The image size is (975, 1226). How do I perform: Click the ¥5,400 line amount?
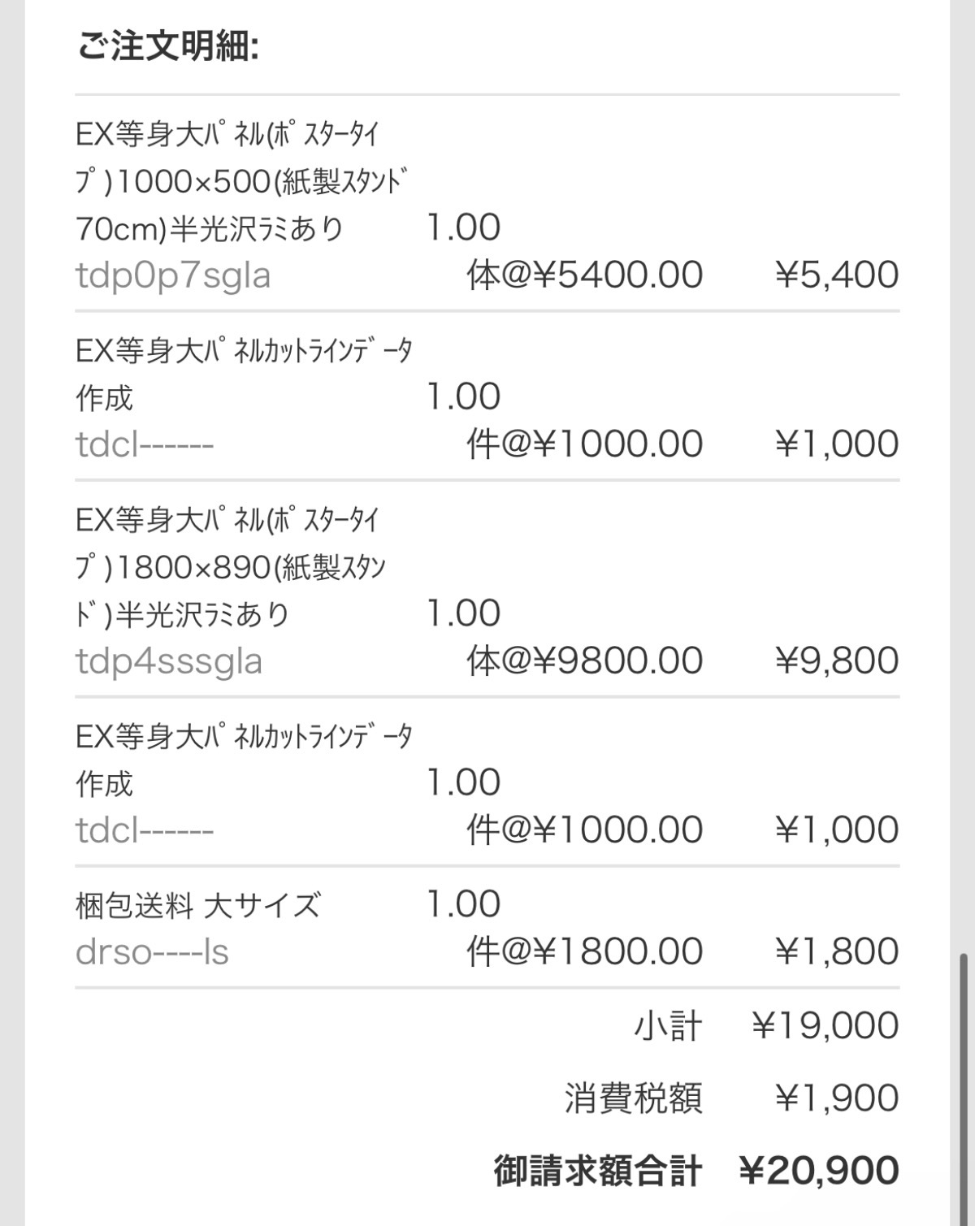837,275
